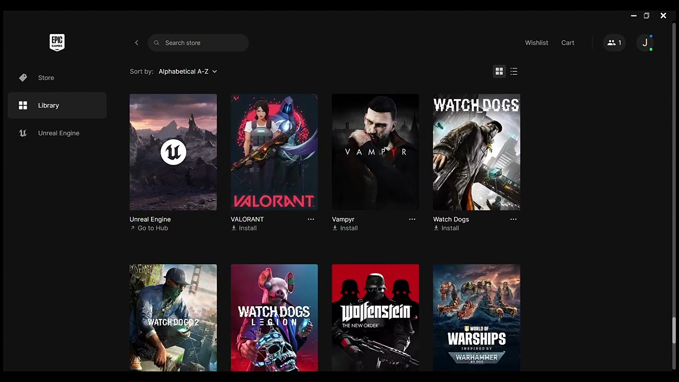Click the Watch Dogs title text under its cover
The width and height of the screenshot is (679, 382).
click(x=451, y=219)
